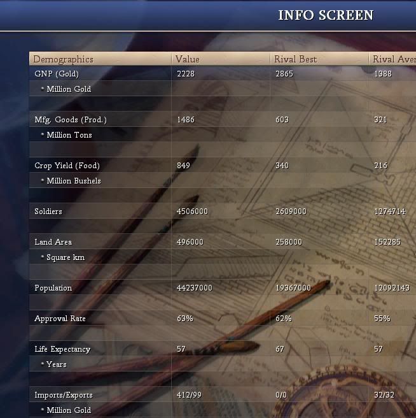Screen dimensions: 416x418
Task: Click Imports/Exports rival best 0/0
Action: tap(281, 395)
